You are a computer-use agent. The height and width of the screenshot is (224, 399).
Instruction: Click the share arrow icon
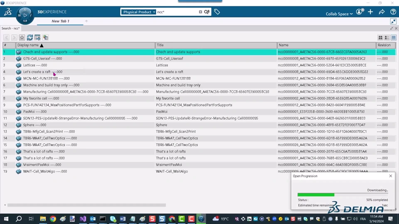click(382, 12)
